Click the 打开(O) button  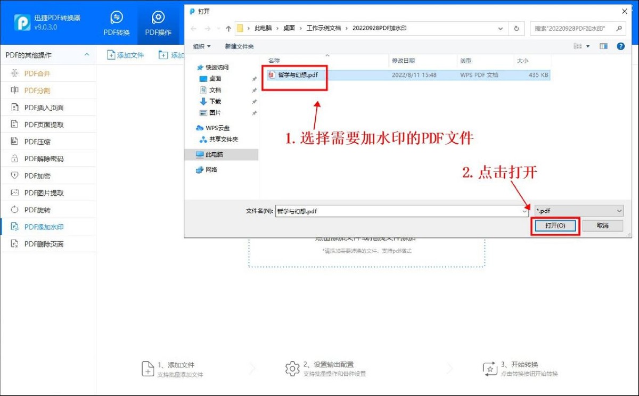(555, 225)
